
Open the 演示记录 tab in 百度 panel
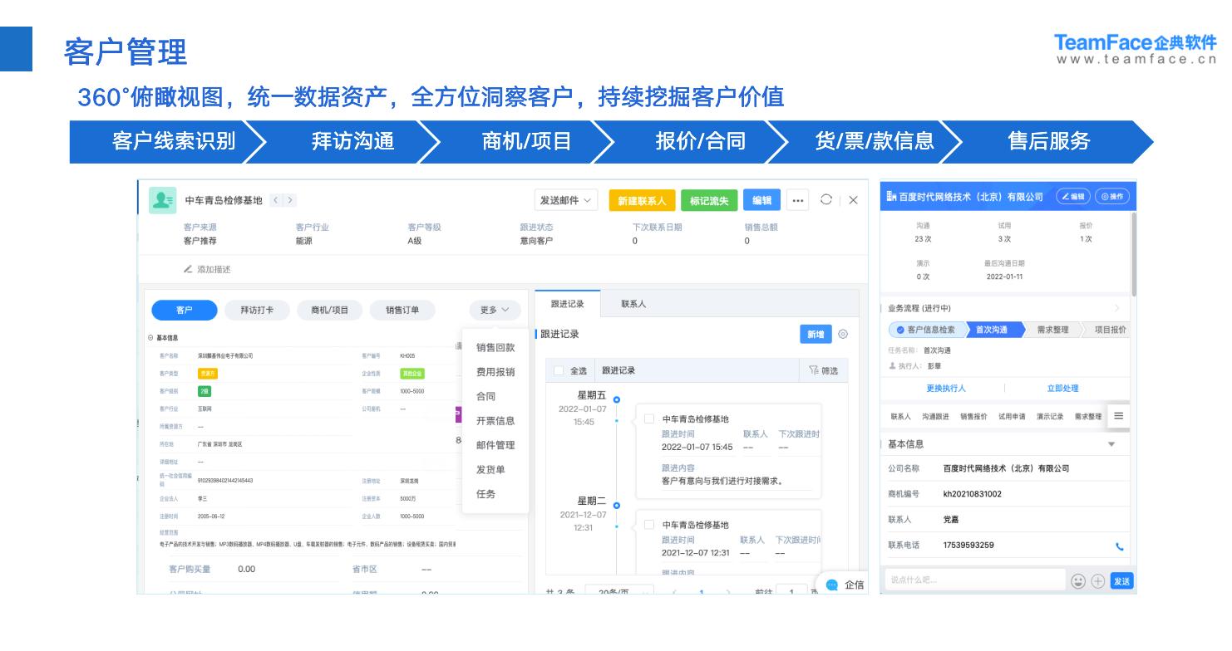pos(1050,416)
